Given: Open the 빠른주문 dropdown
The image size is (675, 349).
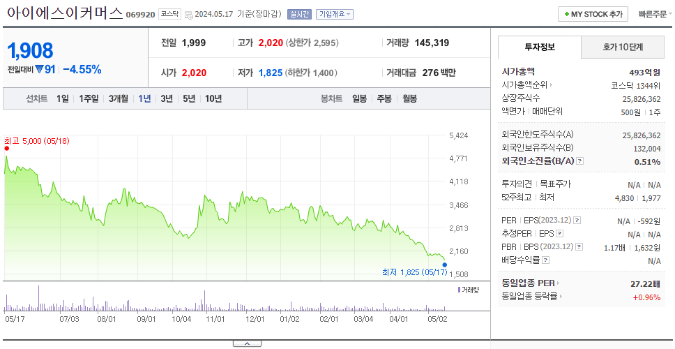Looking at the screenshot, I should [x=655, y=14].
